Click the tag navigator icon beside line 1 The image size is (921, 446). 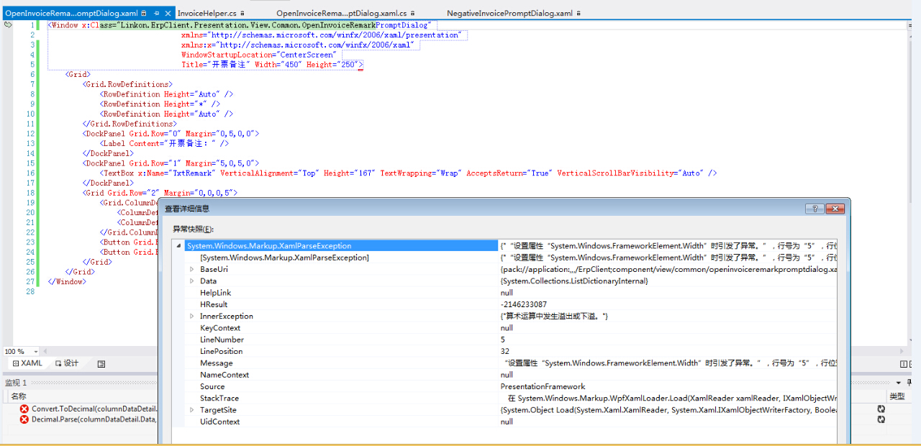pos(8,24)
